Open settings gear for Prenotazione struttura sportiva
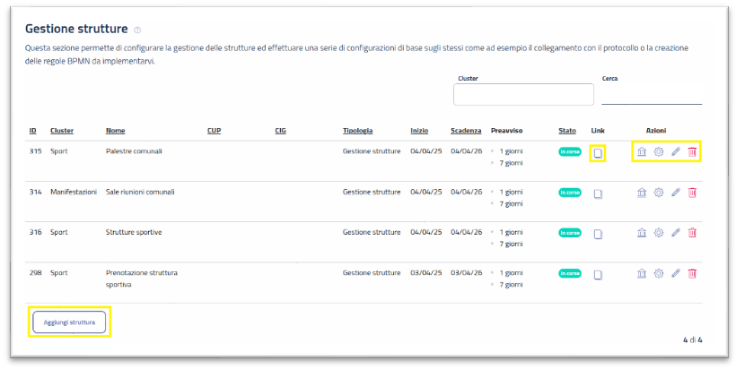This screenshot has height=369, width=736. click(659, 273)
